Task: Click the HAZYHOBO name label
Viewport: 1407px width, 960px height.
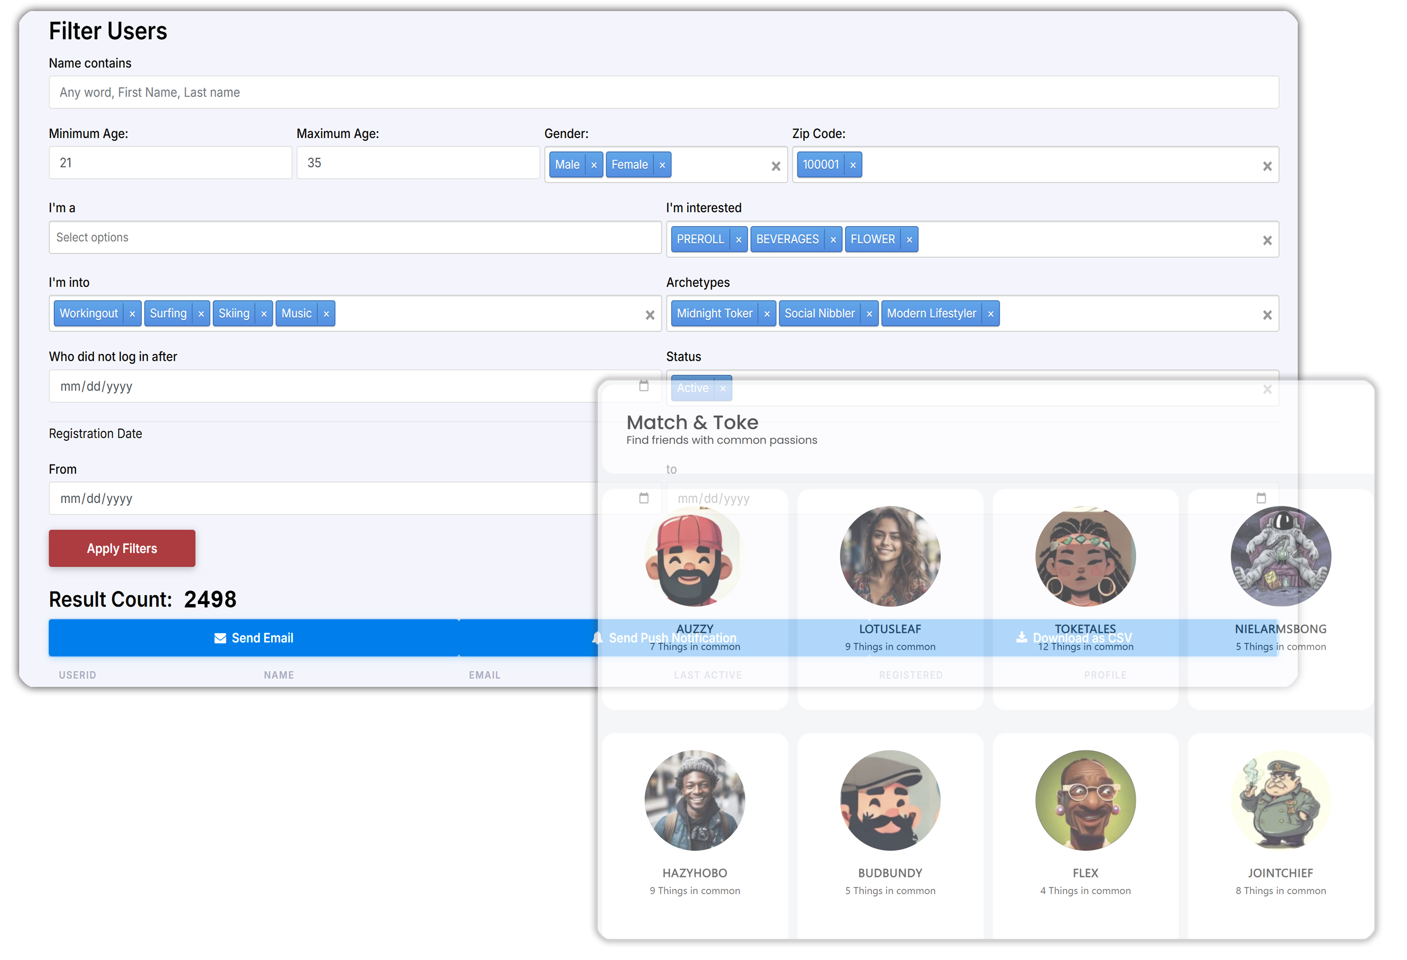Action: pyautogui.click(x=695, y=873)
